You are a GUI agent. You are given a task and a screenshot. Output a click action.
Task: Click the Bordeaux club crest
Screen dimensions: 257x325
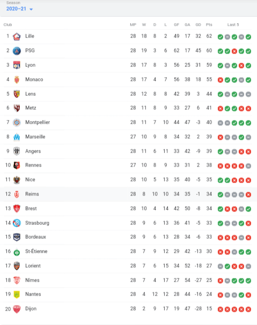[17, 237]
